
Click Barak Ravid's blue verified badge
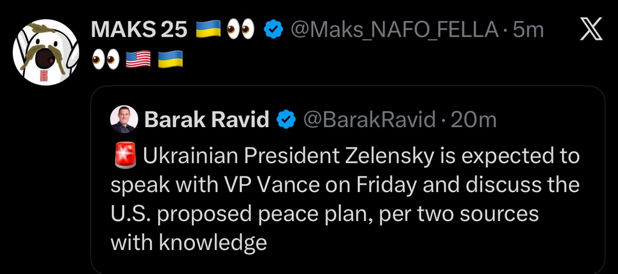[x=285, y=120]
